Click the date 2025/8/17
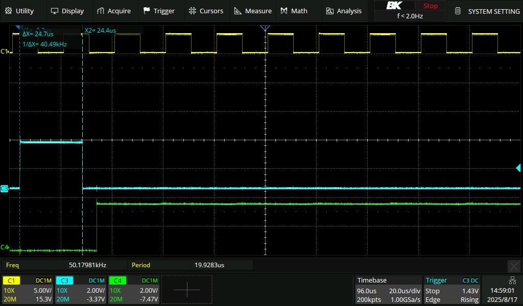Screen dimensions: 523x306 502,300
